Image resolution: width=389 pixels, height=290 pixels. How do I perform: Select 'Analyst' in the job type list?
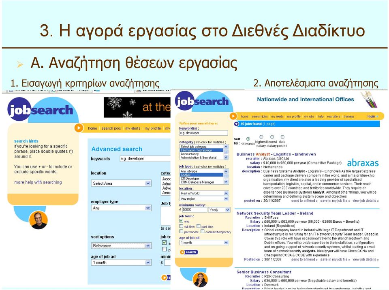[x=201, y=175]
